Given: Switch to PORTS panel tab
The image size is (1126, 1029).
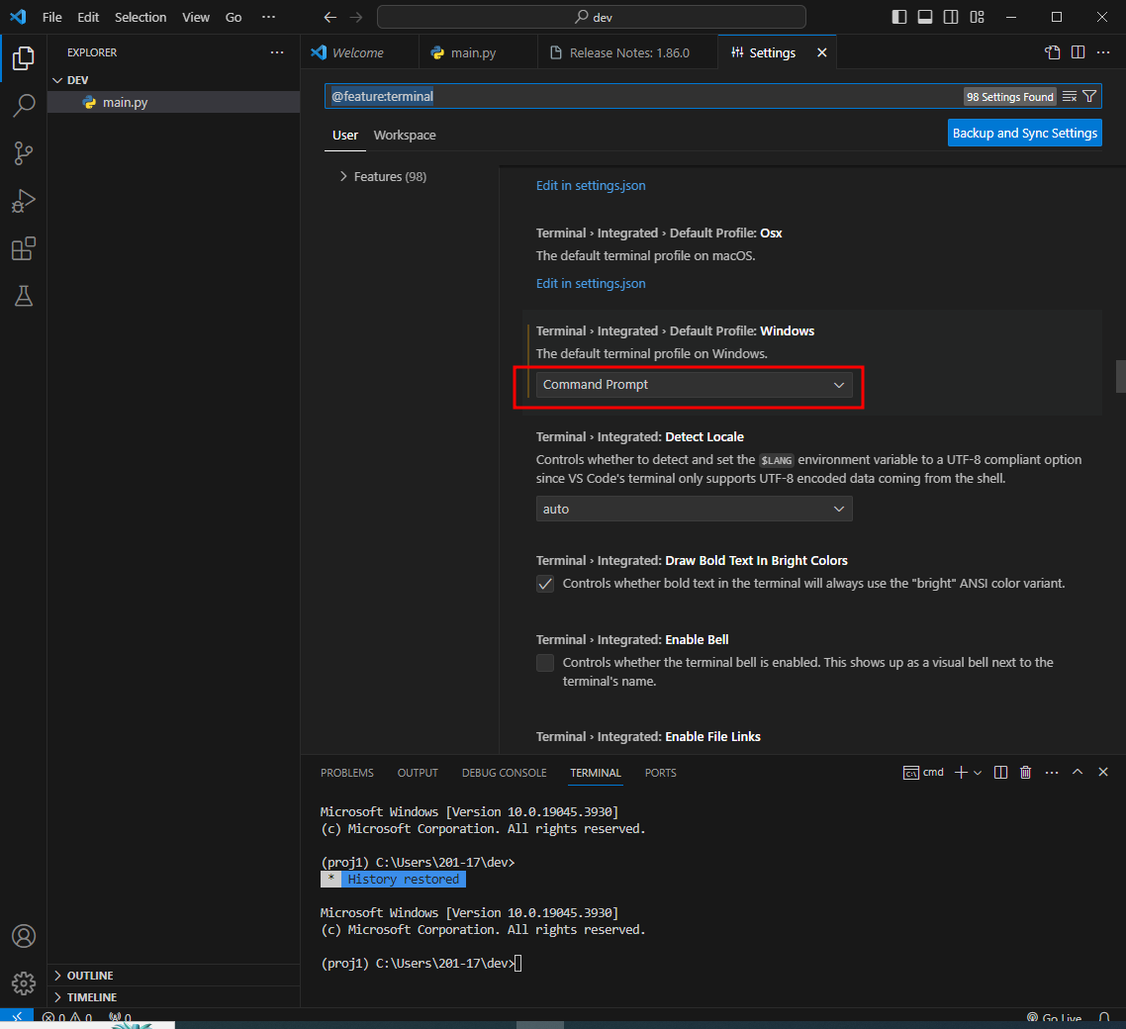Looking at the screenshot, I should pos(660,773).
